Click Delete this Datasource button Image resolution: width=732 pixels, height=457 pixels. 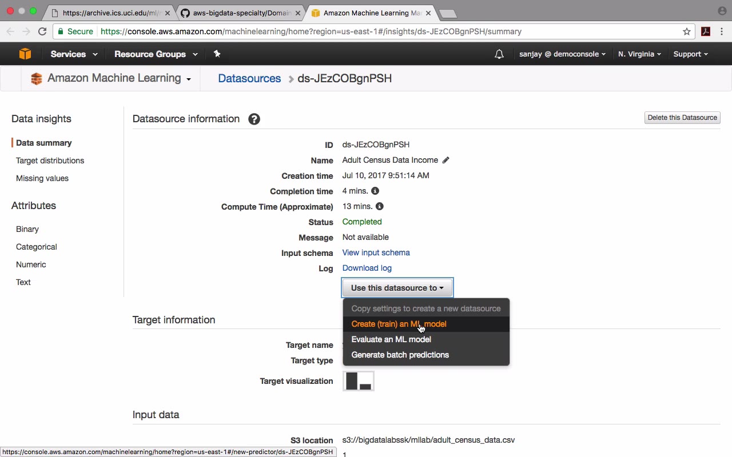coord(682,118)
